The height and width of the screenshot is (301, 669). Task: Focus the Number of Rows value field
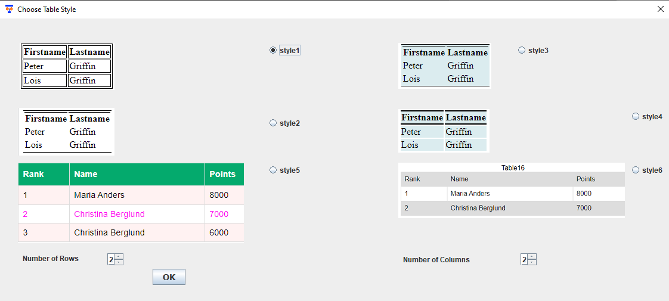point(111,259)
